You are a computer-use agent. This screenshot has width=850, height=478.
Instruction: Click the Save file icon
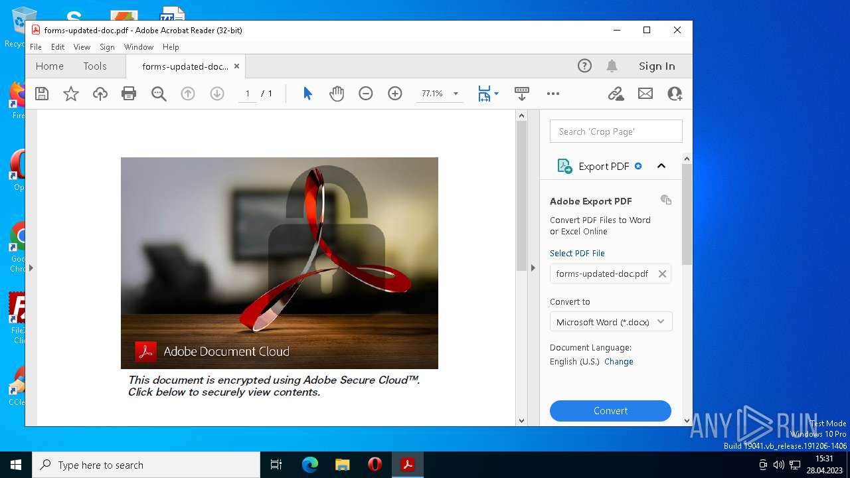42,94
